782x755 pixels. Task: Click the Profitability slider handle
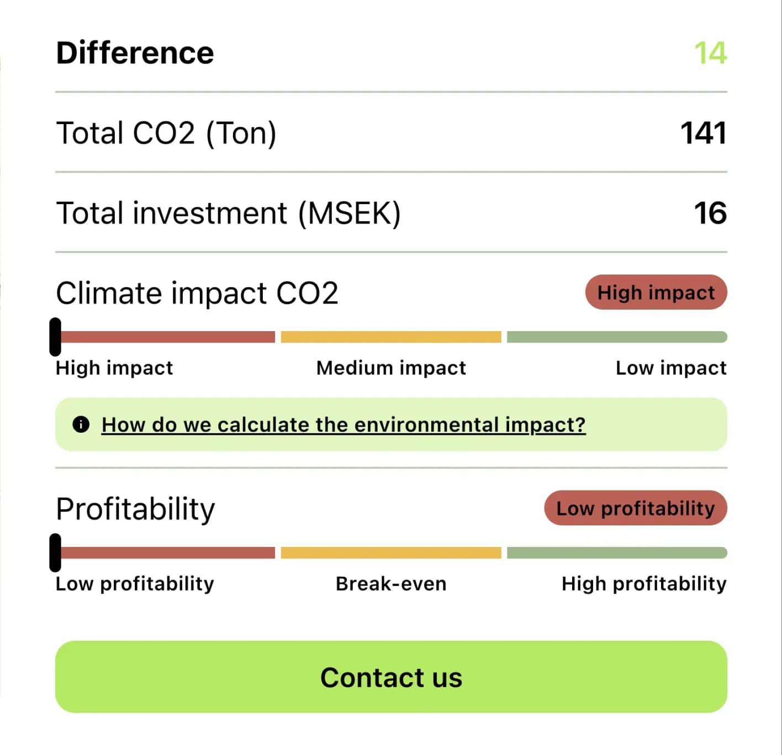[55, 552]
